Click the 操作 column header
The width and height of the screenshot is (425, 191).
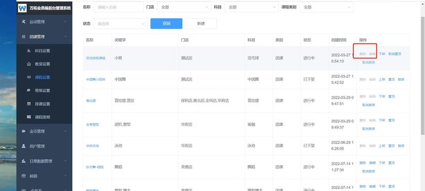pyautogui.click(x=363, y=40)
